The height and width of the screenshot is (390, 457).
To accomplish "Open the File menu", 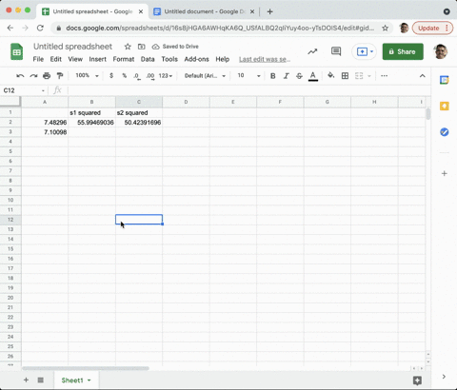I will tap(38, 59).
